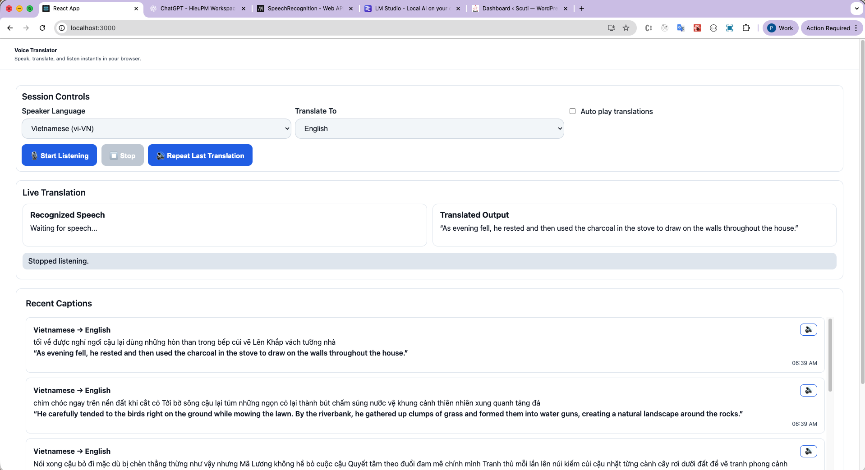Open the Speaker Language dropdown
The width and height of the screenshot is (865, 470).
[x=156, y=129]
